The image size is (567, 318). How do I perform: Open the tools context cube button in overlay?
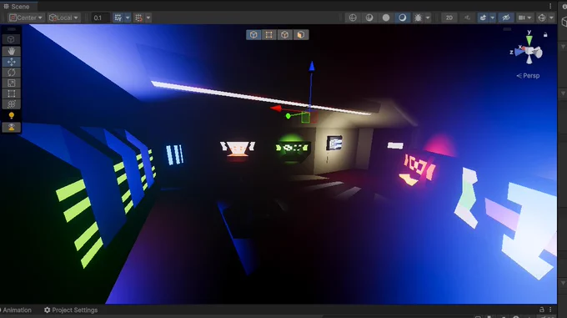tap(11, 39)
